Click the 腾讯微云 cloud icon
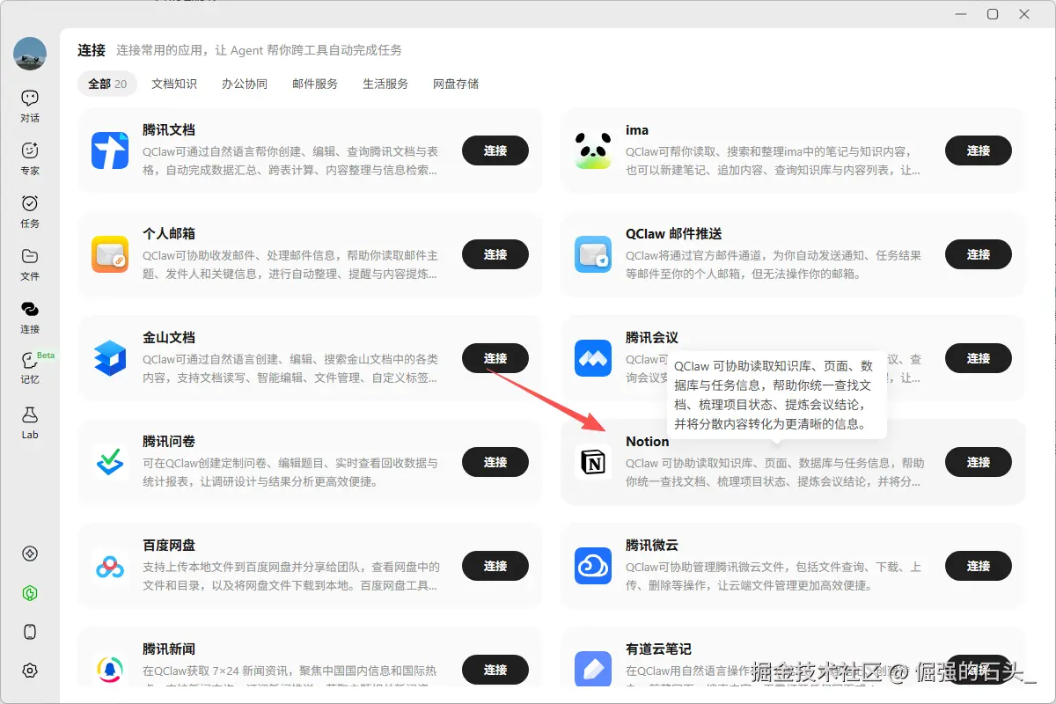This screenshot has height=704, width=1056. point(593,566)
